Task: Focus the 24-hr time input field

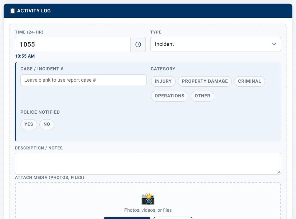Action: point(73,45)
